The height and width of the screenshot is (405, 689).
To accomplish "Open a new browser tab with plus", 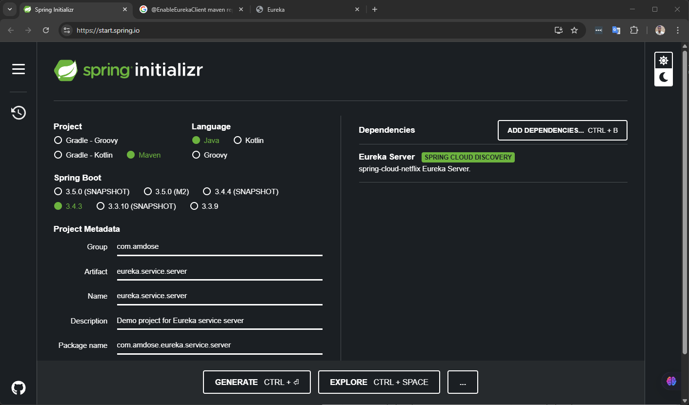I will (x=375, y=9).
